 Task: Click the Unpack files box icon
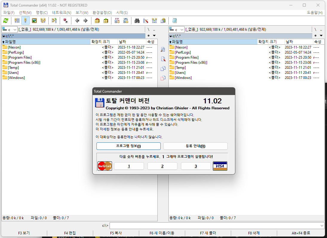click(x=106, y=21)
